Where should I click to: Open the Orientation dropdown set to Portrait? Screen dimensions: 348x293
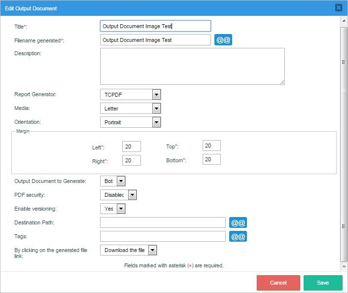(131, 122)
